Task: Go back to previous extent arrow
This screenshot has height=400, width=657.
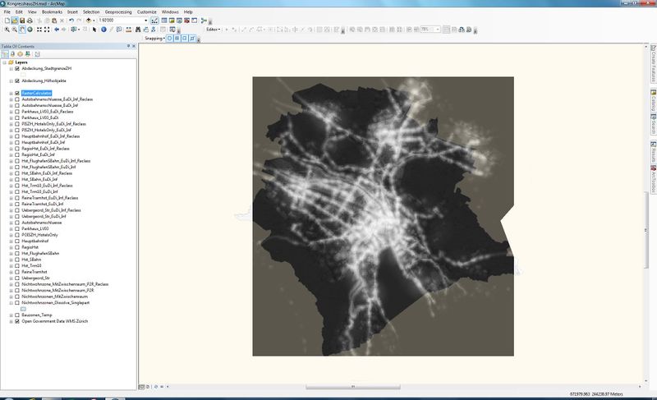Action: [57, 29]
